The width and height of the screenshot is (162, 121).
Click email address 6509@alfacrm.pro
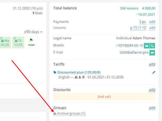pos(134,53)
